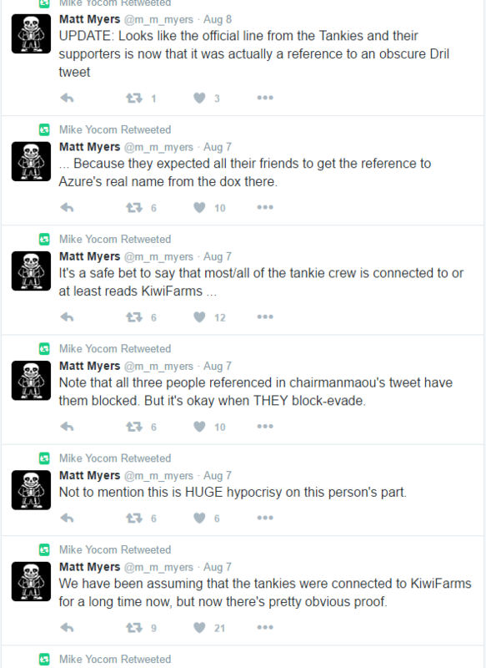
Task: Click @m_m_myers handle on hypocrisy tweet
Action: (x=158, y=476)
